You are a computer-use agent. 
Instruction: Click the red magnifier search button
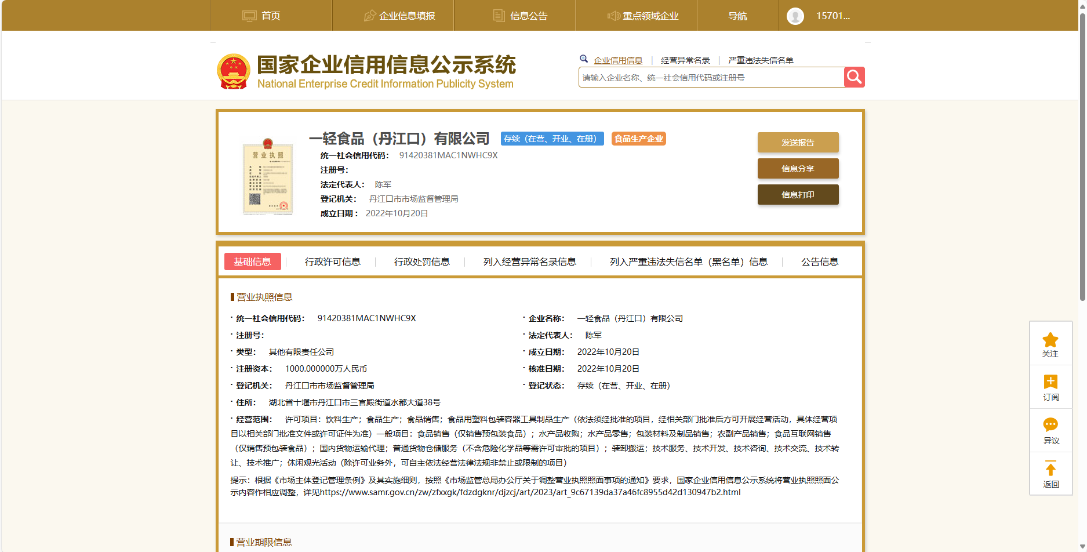click(854, 77)
